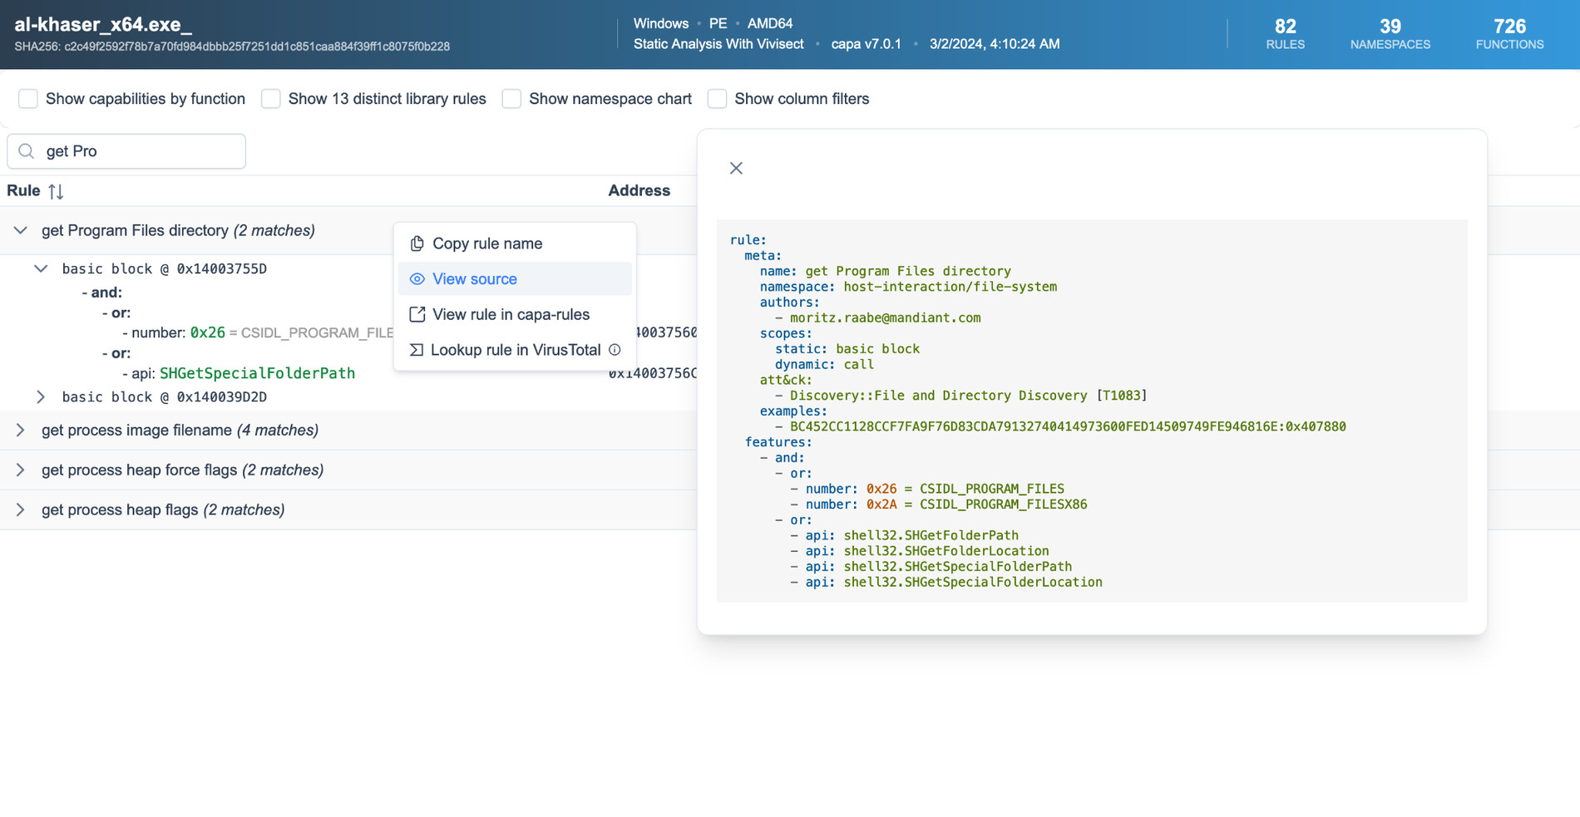Close the rule source popup

(x=736, y=168)
